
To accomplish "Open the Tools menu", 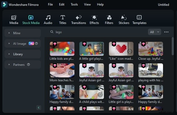I will [x=74, y=4].
